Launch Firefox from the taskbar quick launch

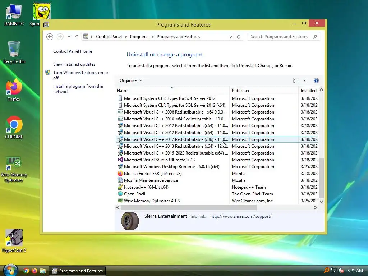coord(34,271)
